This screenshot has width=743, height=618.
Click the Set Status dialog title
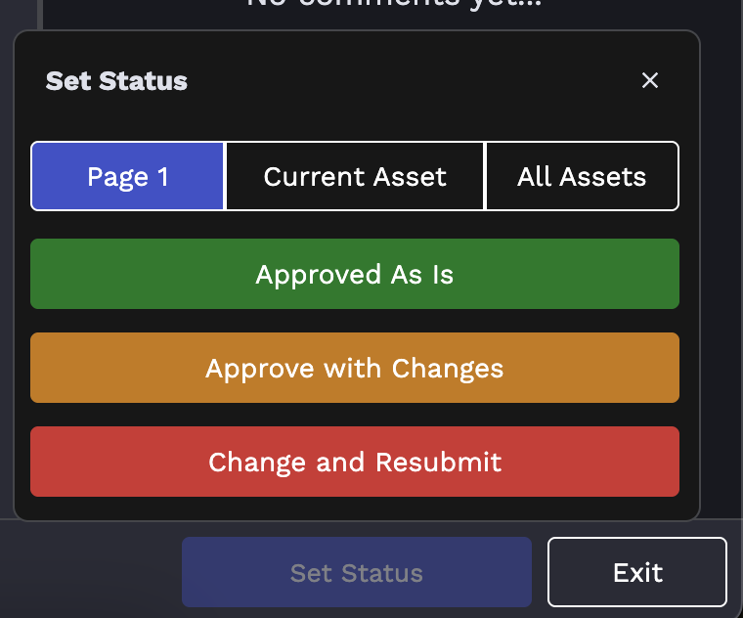[x=116, y=80]
